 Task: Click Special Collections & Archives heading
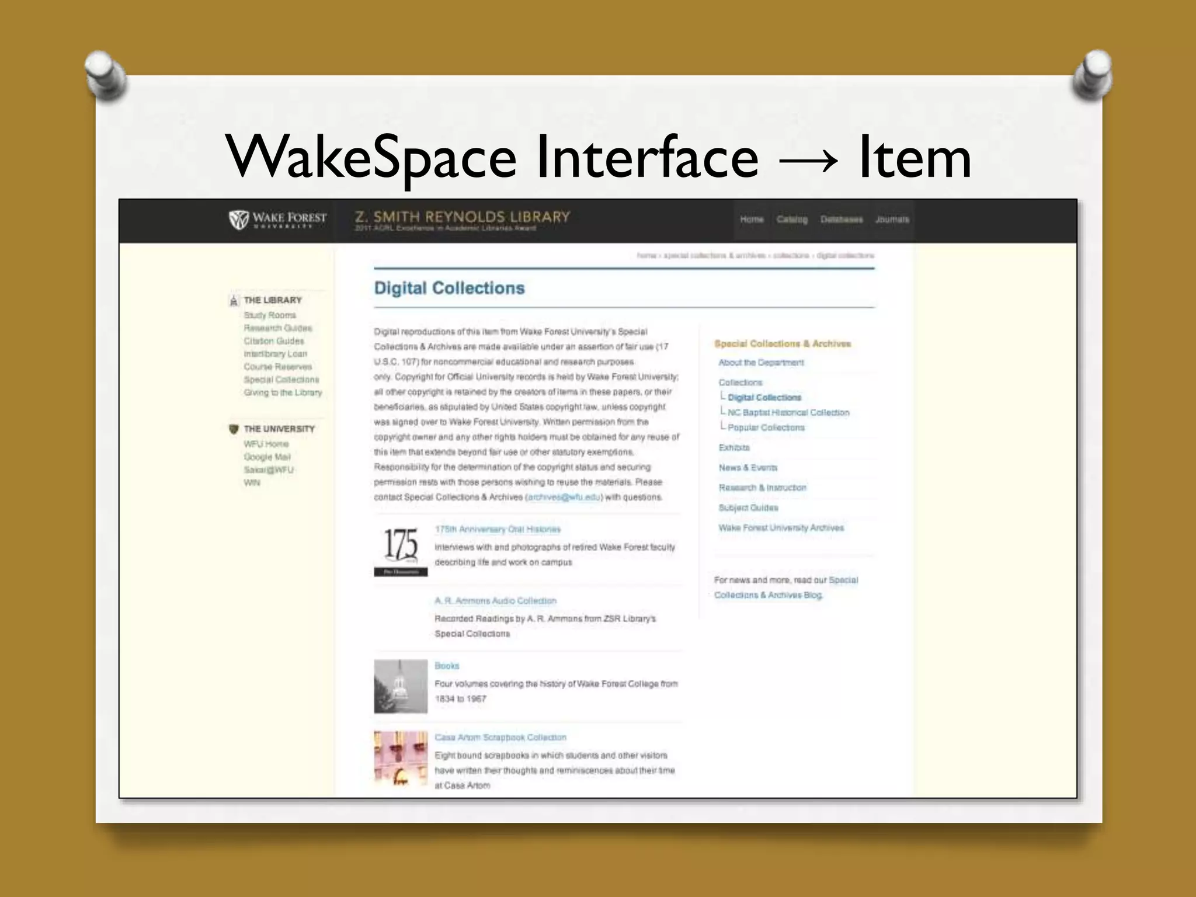782,344
